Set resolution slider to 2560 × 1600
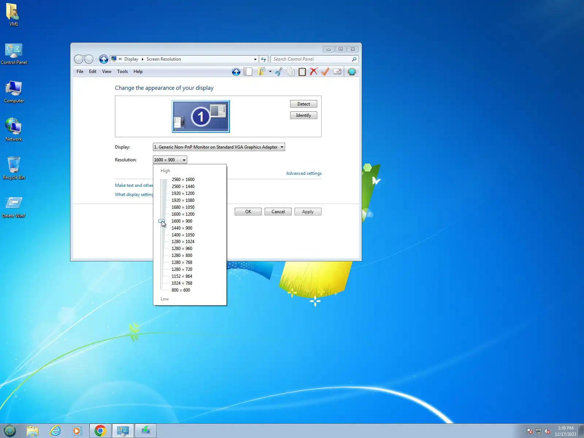The height and width of the screenshot is (438, 584). [183, 180]
